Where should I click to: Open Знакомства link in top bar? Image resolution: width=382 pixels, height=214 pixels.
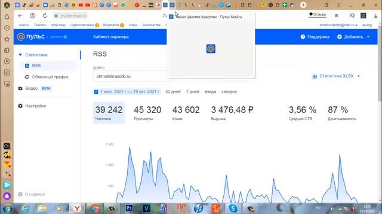pos(151,25)
